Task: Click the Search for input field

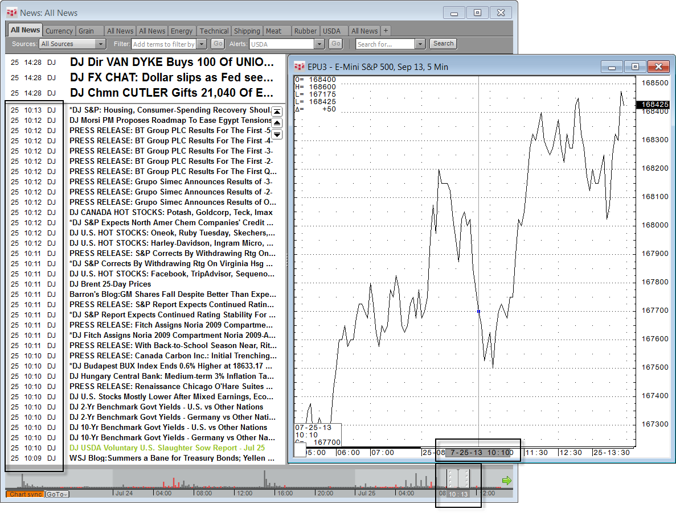Action: click(386, 44)
